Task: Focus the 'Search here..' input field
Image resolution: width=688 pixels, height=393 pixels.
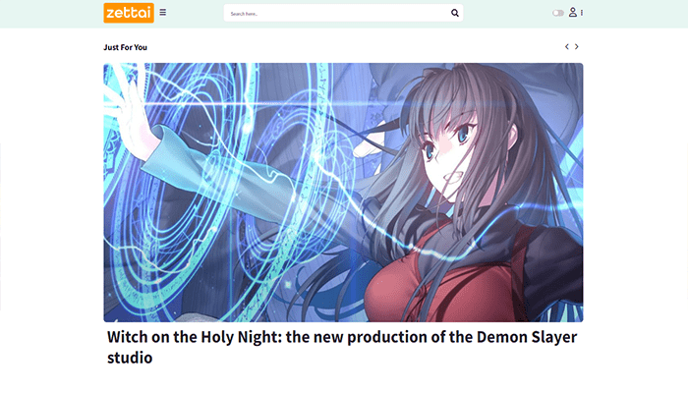Action: click(338, 13)
